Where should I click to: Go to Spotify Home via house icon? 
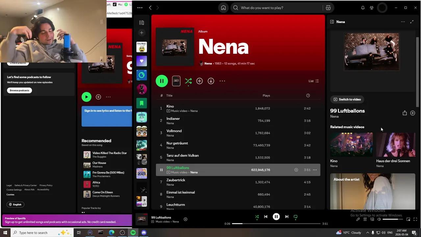click(x=223, y=8)
